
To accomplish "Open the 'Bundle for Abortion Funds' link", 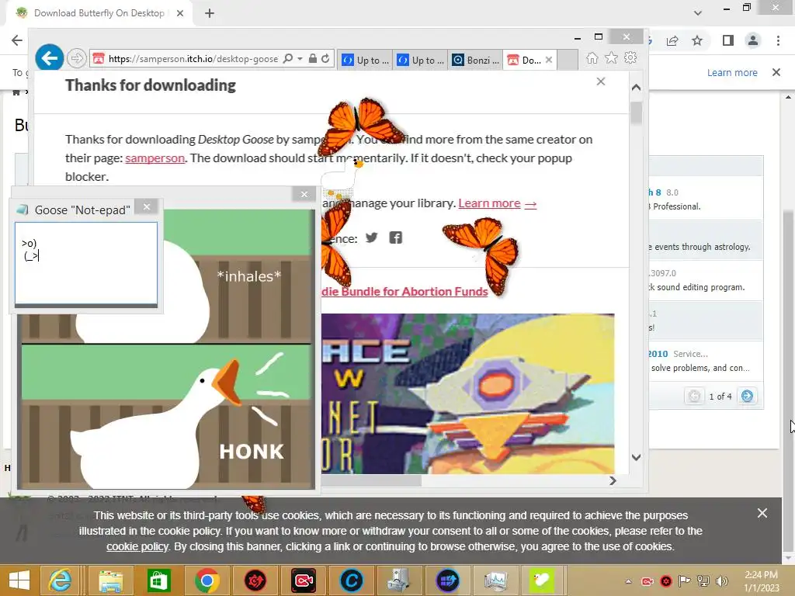I will (x=404, y=292).
